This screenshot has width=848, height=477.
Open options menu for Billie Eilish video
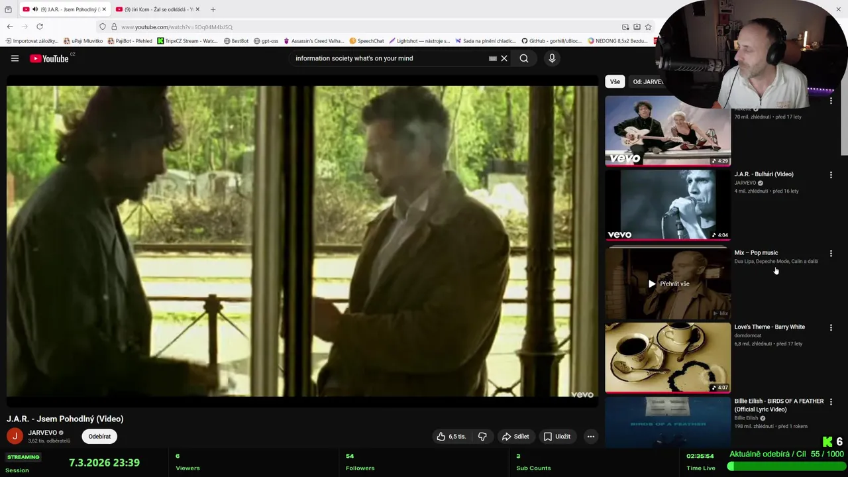pos(831,401)
